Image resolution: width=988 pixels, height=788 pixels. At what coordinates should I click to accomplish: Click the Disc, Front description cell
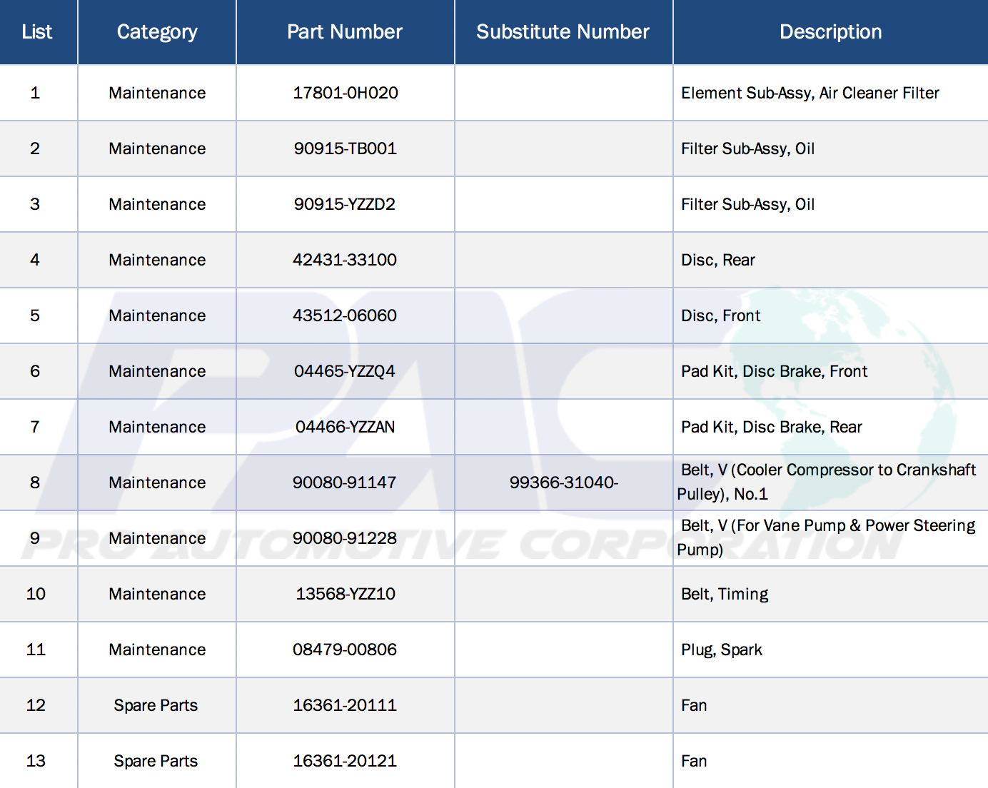coord(720,315)
